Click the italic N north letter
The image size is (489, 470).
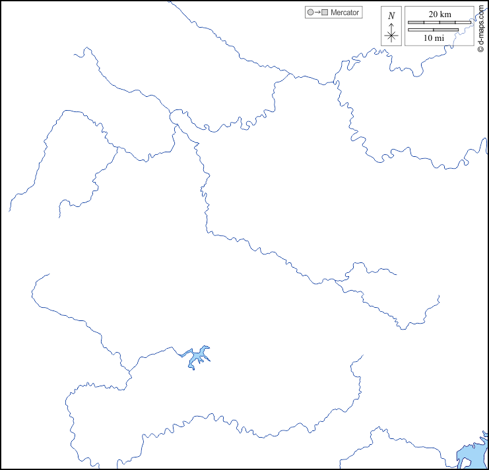391,16
